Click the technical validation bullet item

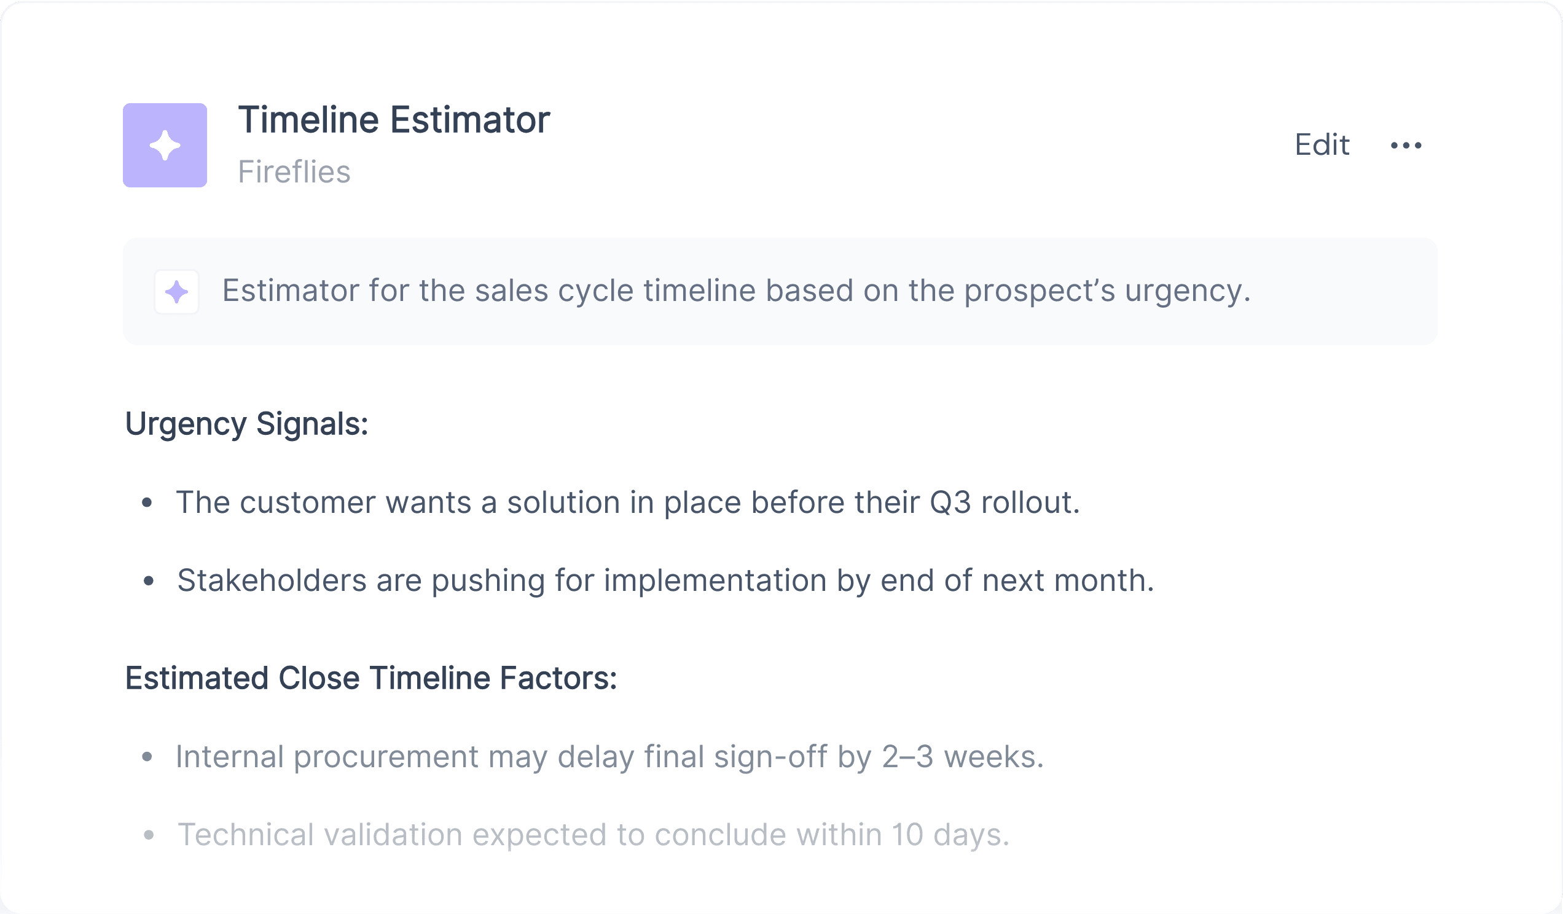pyautogui.click(x=593, y=835)
